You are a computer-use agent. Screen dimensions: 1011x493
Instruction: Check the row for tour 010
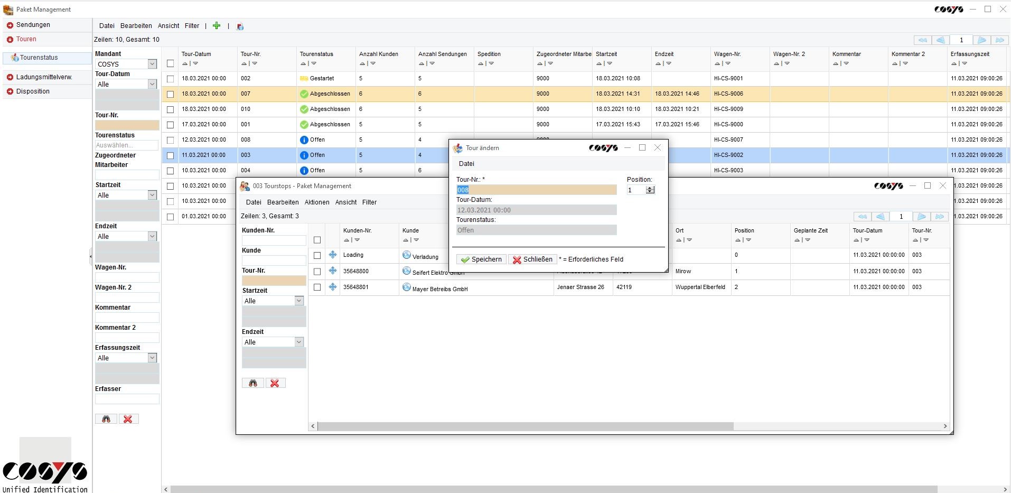pos(170,109)
